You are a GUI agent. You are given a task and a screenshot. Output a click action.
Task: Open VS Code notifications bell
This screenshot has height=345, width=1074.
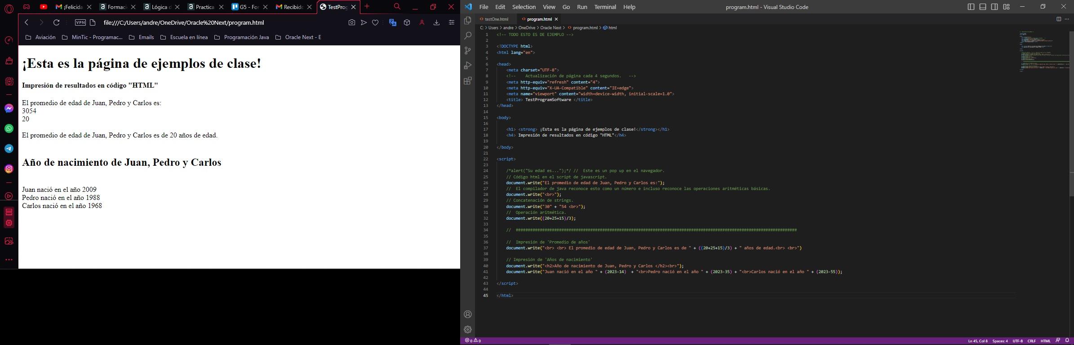pos(1067,341)
